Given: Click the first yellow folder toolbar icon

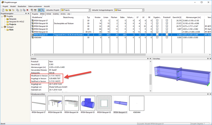Looking at the screenshot, I should pos(6,10).
